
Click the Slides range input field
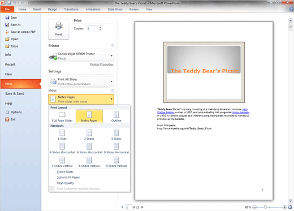(x=85, y=91)
